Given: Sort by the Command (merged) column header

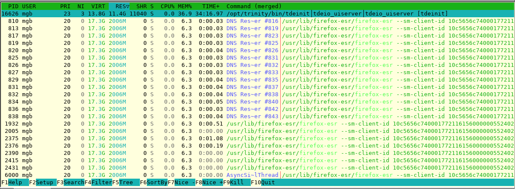Looking at the screenshot, I should point(254,6).
